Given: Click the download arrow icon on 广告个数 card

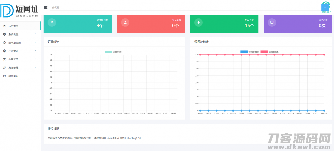Looking at the screenshot, I should 198,22.
